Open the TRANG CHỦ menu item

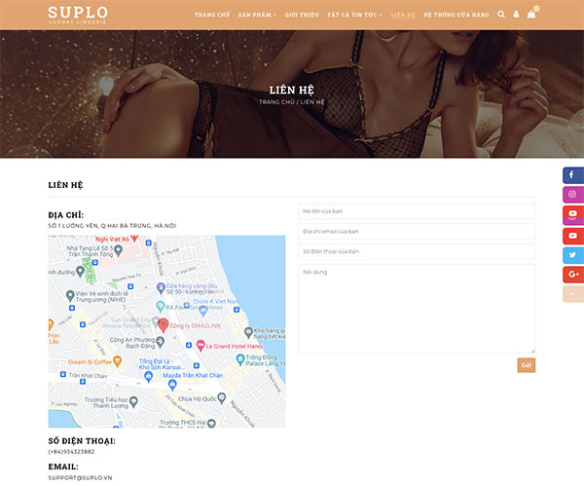[x=212, y=15]
